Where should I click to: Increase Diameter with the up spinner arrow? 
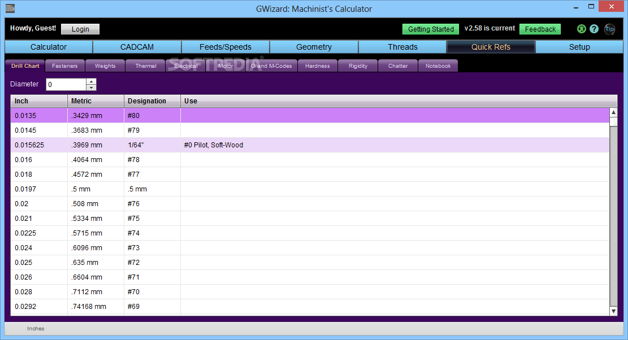tap(92, 81)
